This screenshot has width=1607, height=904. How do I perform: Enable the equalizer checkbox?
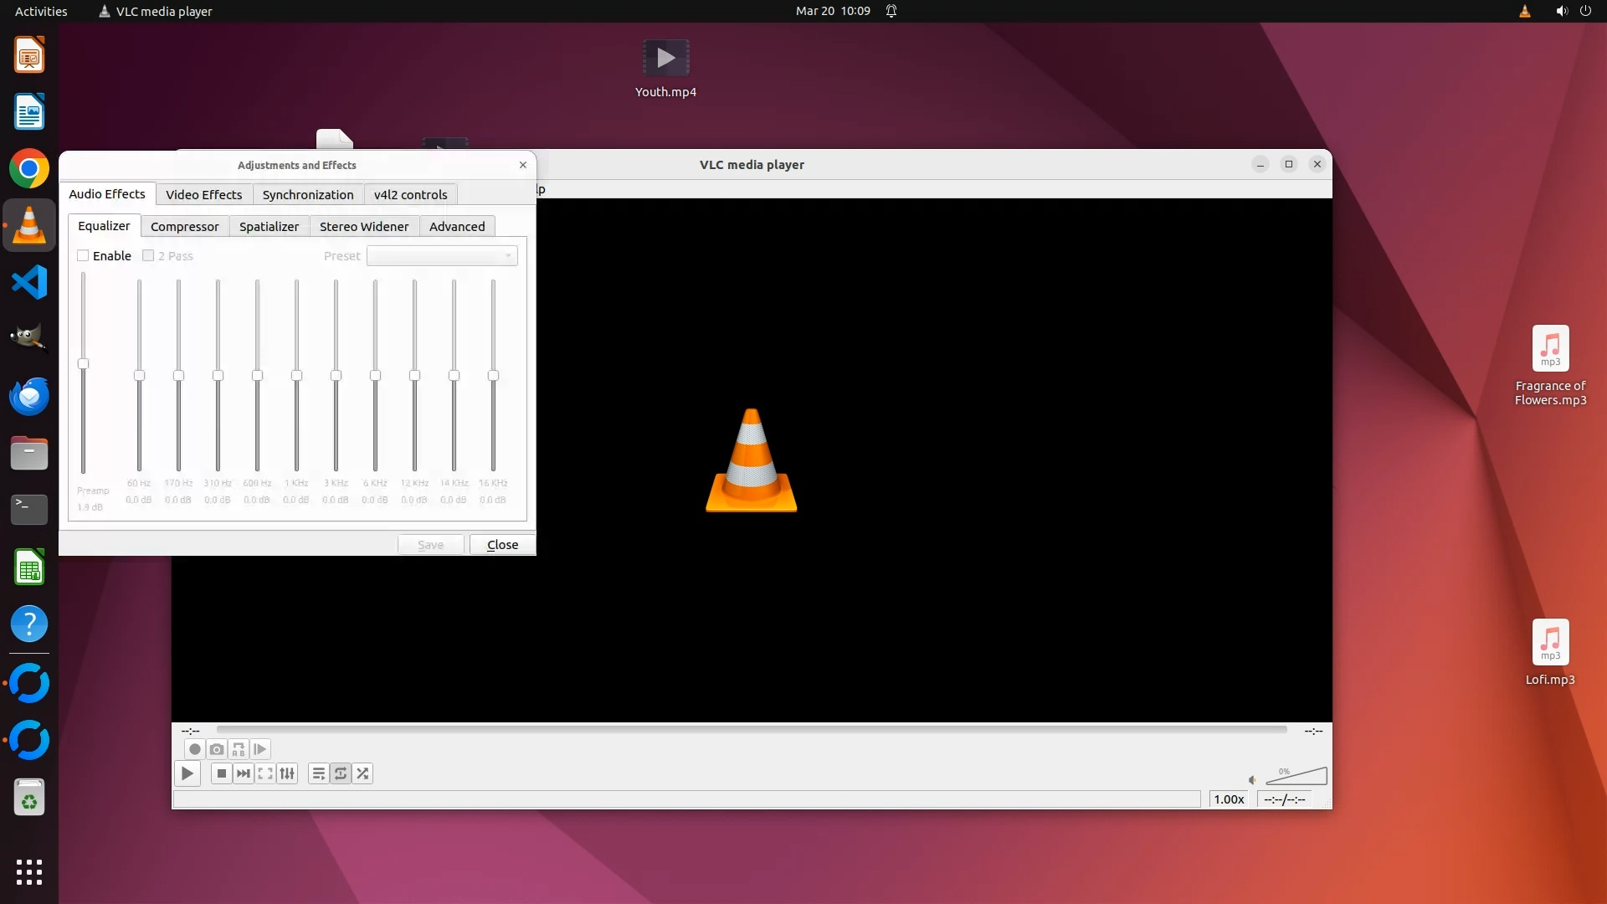[x=84, y=256]
